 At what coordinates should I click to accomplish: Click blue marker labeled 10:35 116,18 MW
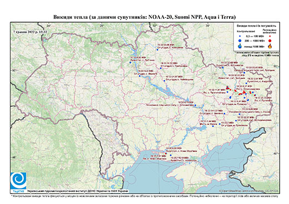pyautogui.click(x=171, y=155)
